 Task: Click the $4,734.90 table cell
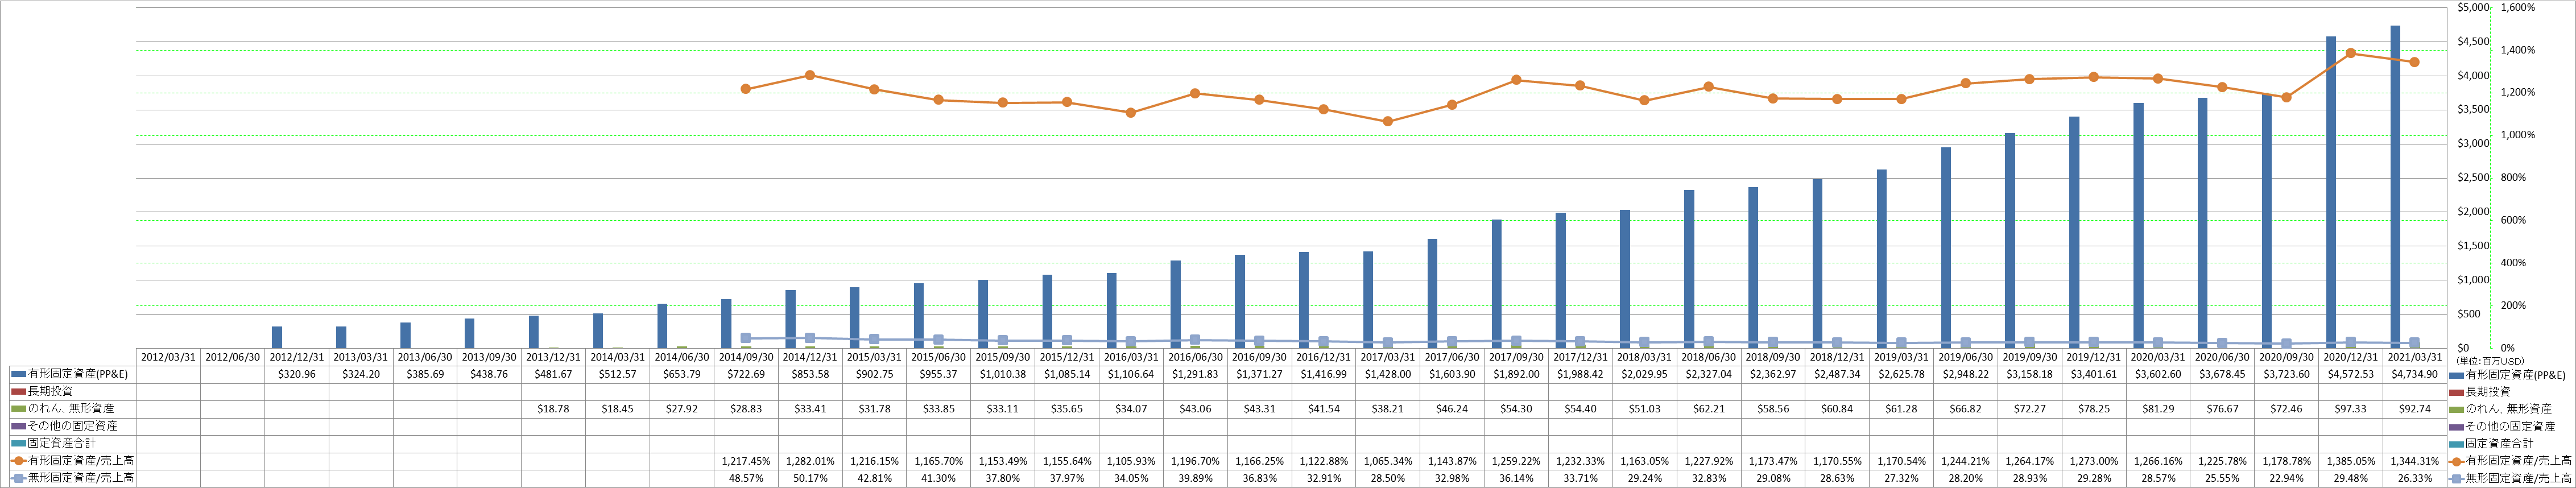click(2415, 374)
